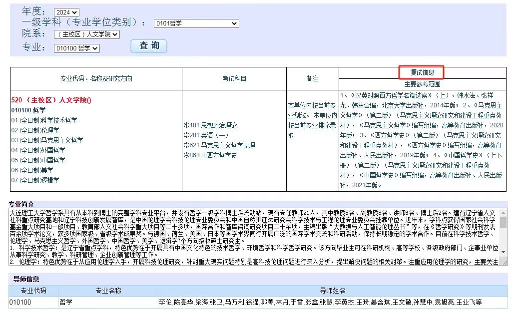
Task: Click the resize handle of 专业简介 textarea
Action: [x=505, y=262]
